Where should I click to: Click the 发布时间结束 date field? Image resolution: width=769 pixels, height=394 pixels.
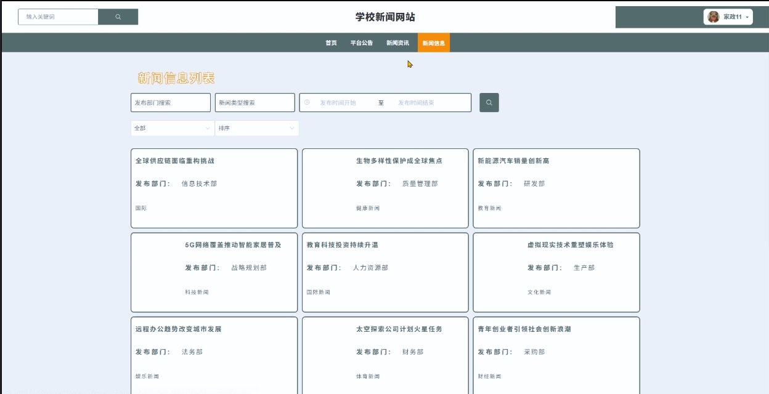[416, 103]
